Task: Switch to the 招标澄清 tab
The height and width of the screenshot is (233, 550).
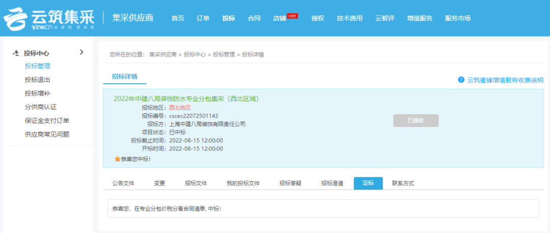Action: point(332,184)
